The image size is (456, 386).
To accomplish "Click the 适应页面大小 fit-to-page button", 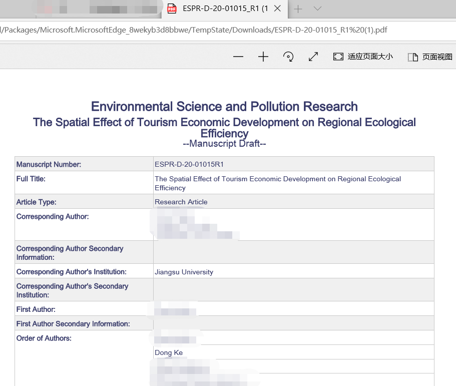I will point(363,57).
